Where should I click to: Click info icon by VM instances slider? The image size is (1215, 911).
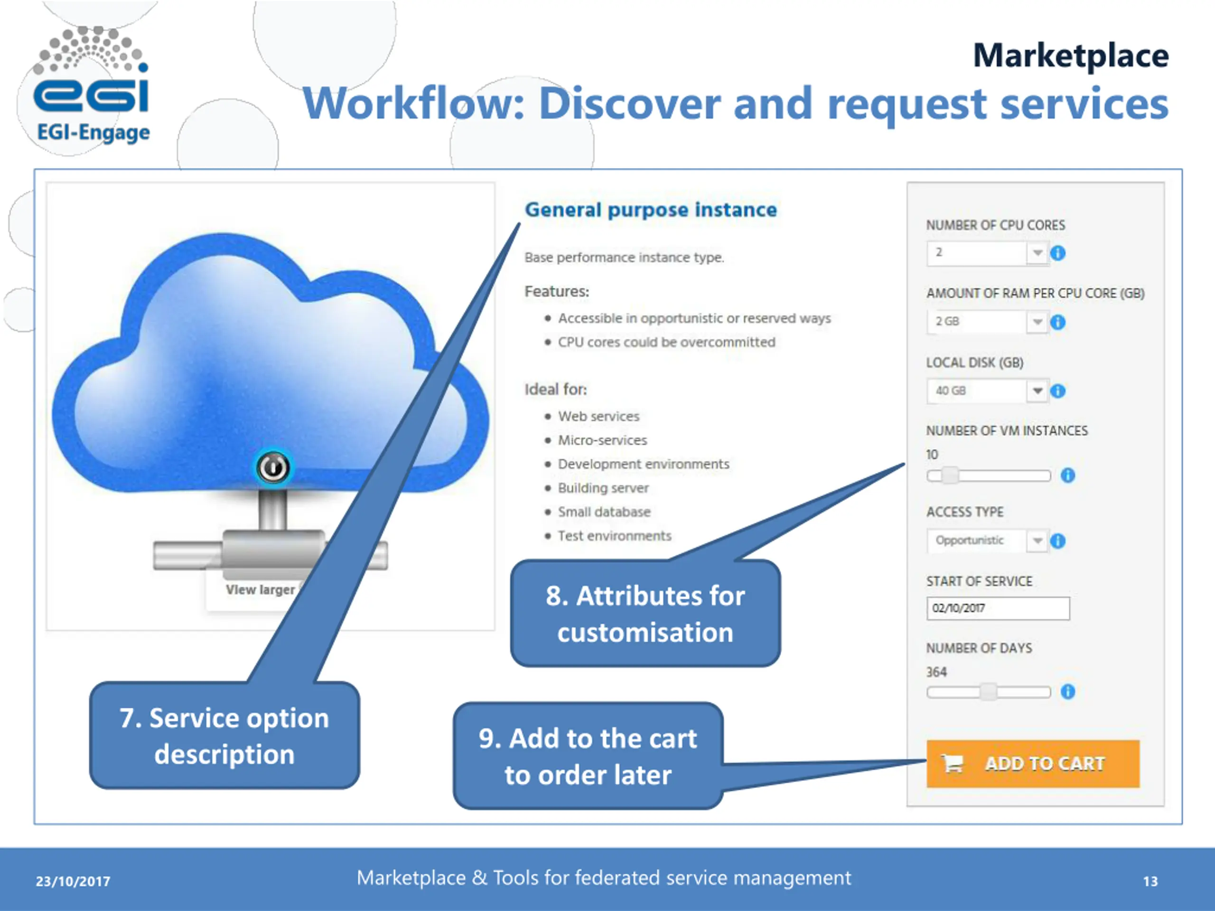pyautogui.click(x=1067, y=475)
